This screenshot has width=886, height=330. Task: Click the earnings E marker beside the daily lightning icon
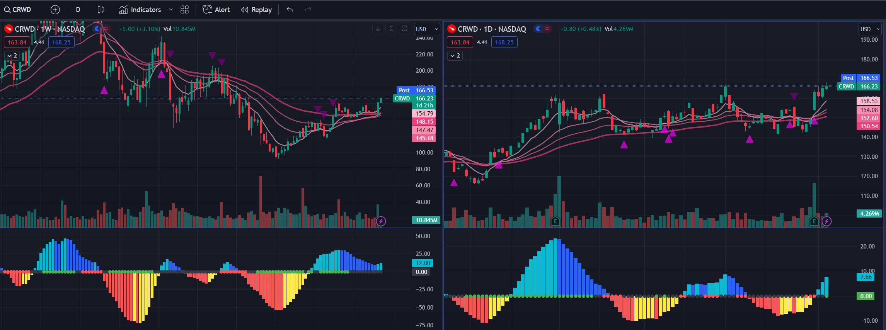814,221
